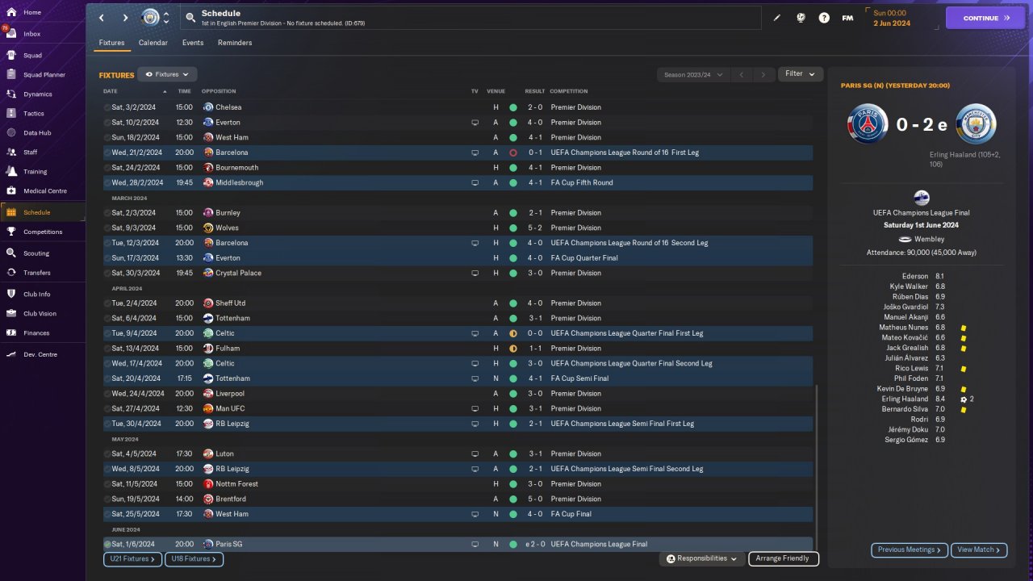
Task: Click the search bar showing Schedule
Action: 471,18
